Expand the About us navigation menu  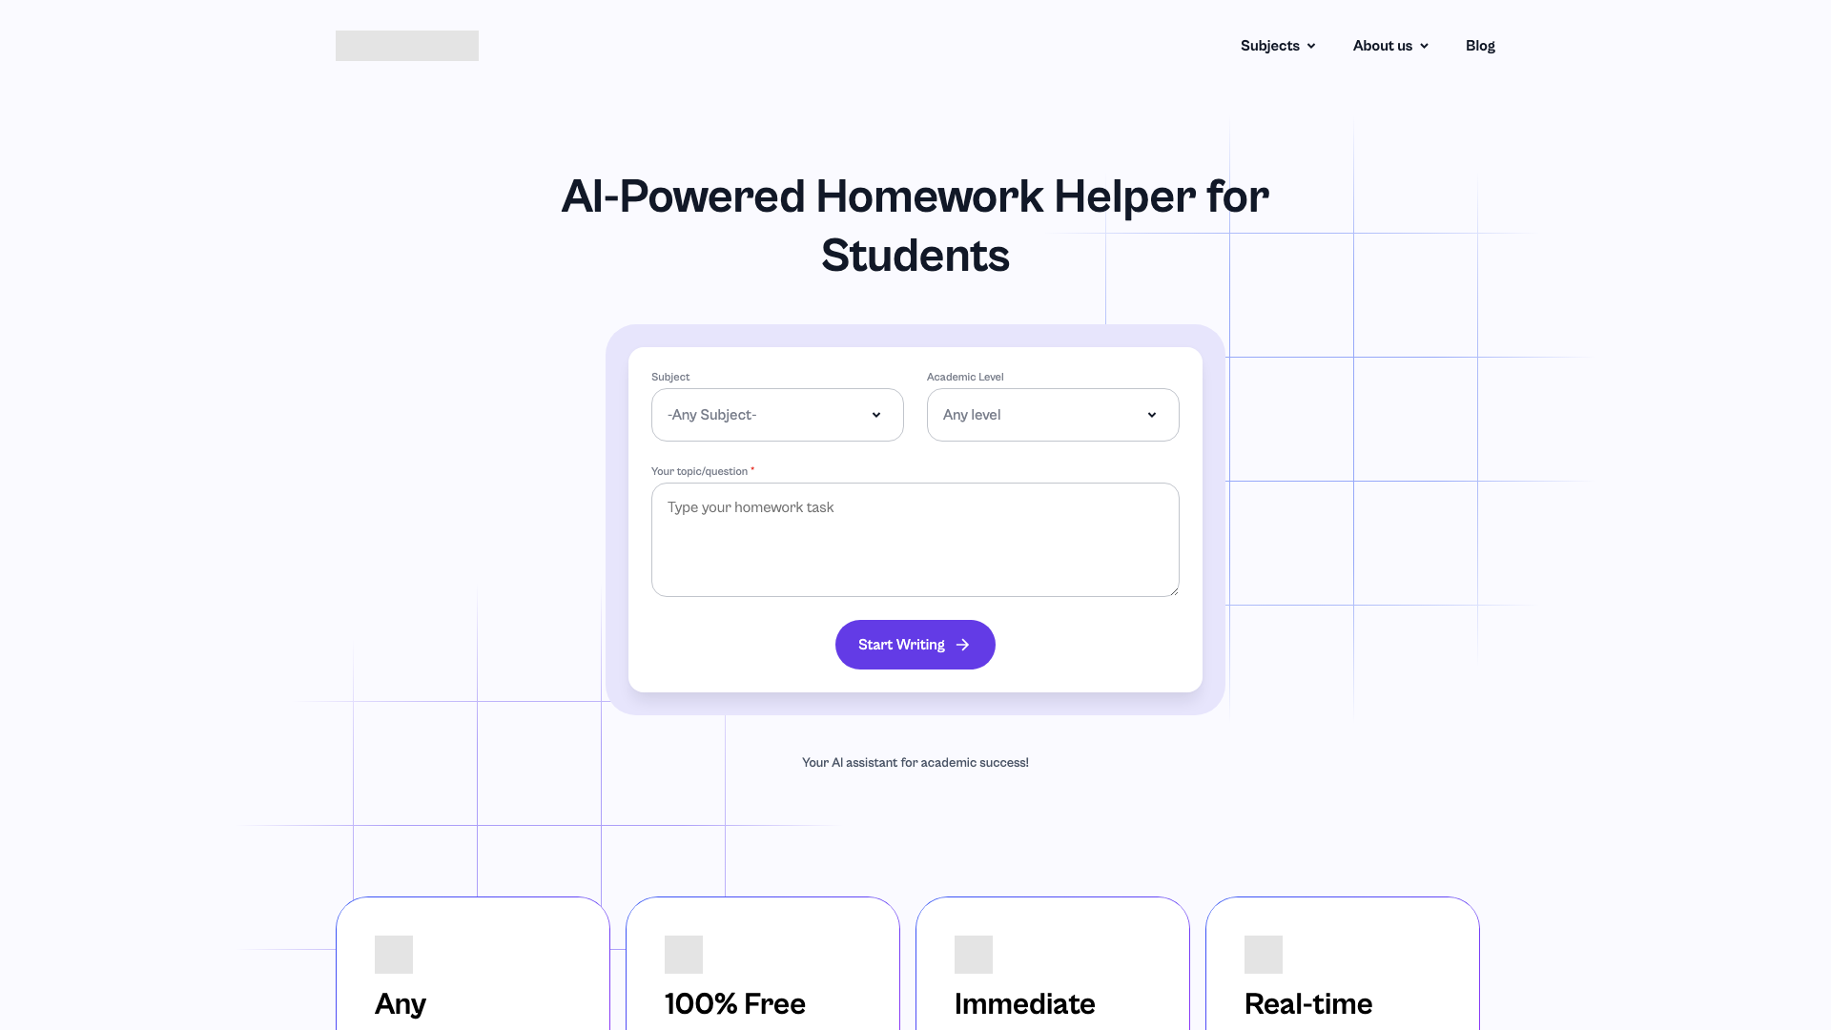[1390, 45]
